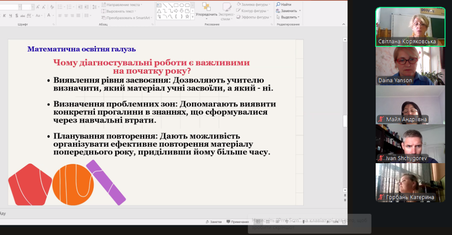Click Преобразовать в SmartArt
The height and width of the screenshot is (235, 452).
click(x=126, y=18)
